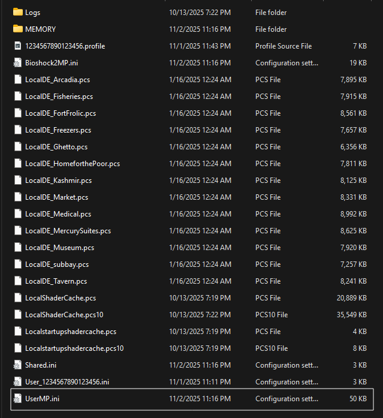Select LocalDE_Freezers.pcs in the list
The height and width of the screenshot is (418, 383).
(58, 130)
